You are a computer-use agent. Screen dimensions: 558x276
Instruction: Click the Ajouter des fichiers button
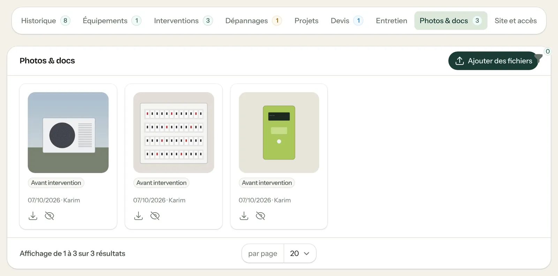tap(493, 61)
